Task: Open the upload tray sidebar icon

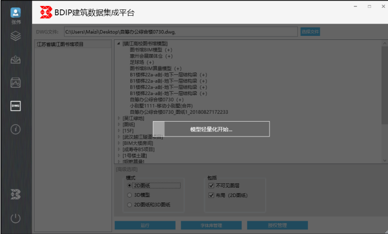Action: pos(16,60)
